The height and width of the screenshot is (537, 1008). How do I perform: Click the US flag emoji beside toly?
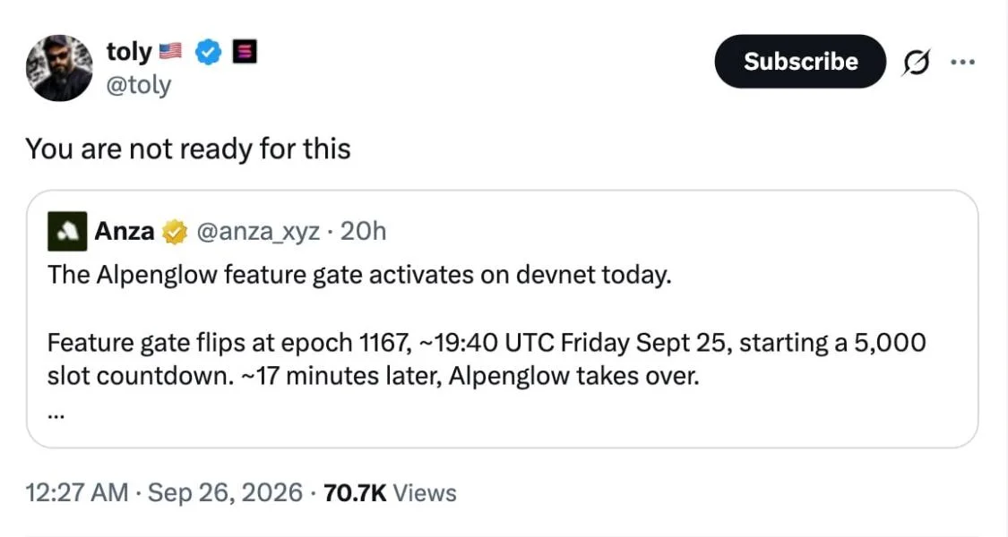point(170,51)
